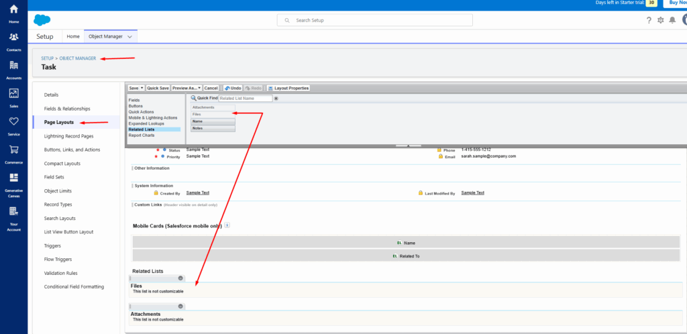Open Layout Properties
The height and width of the screenshot is (334, 687).
tap(288, 88)
